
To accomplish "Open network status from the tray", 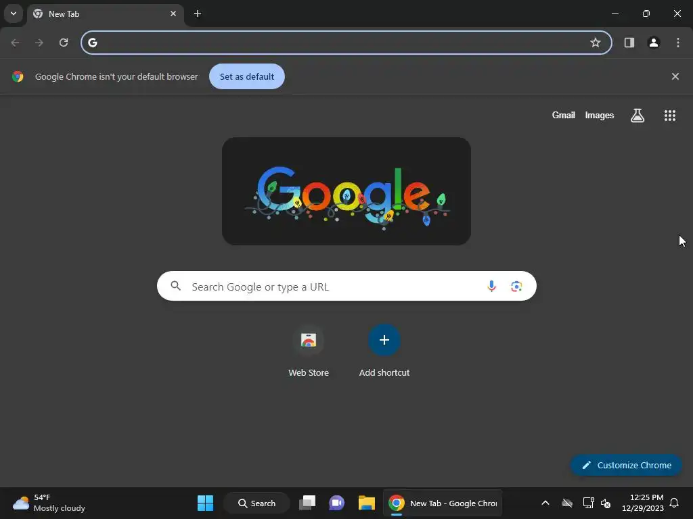I will tap(588, 503).
